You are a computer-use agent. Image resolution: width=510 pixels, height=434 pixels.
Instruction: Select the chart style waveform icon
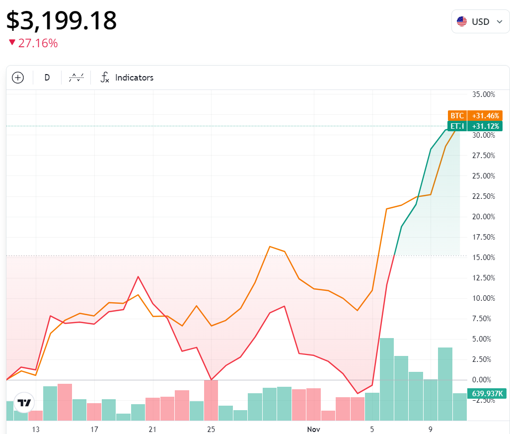[75, 78]
